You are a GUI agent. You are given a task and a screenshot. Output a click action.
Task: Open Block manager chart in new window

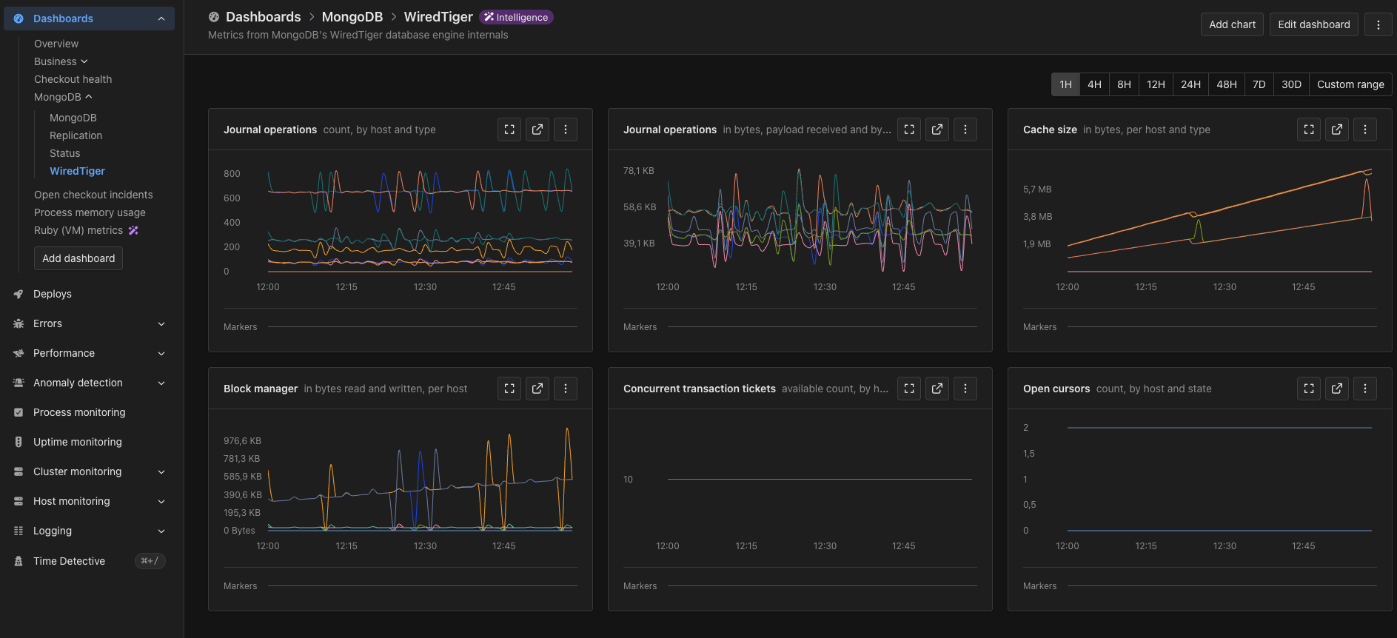pos(537,389)
